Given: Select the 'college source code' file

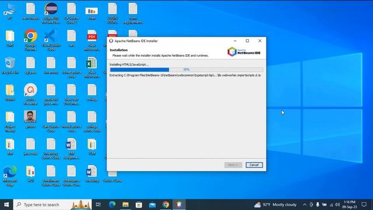Looking at the screenshot, I should (92, 121).
